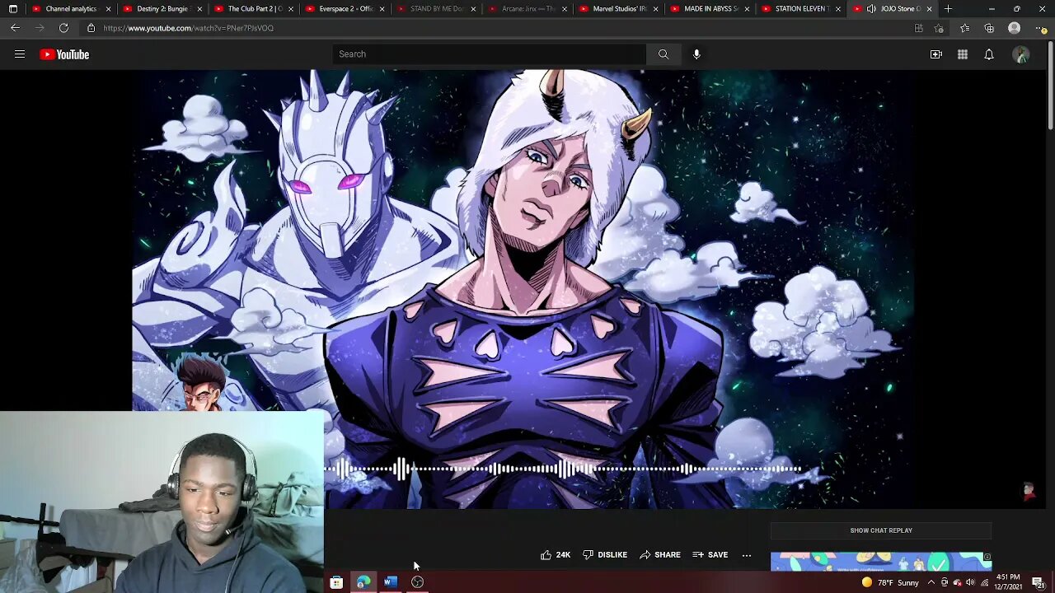Click the JoJo video player artwork
The width and height of the screenshot is (1055, 593).
point(523,288)
